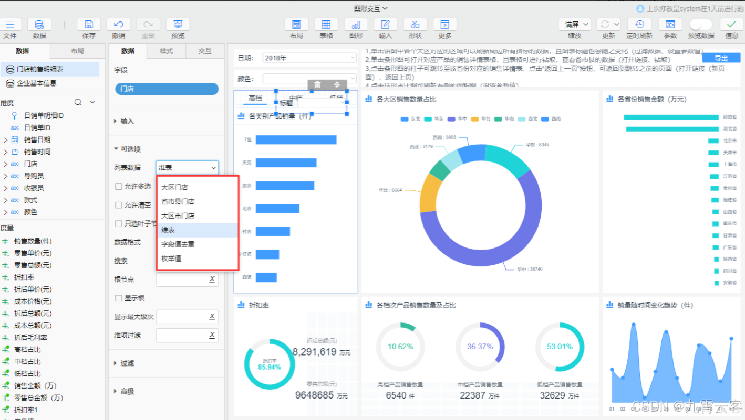
Task: Select the 高档 tab in dashboard
Action: click(255, 98)
